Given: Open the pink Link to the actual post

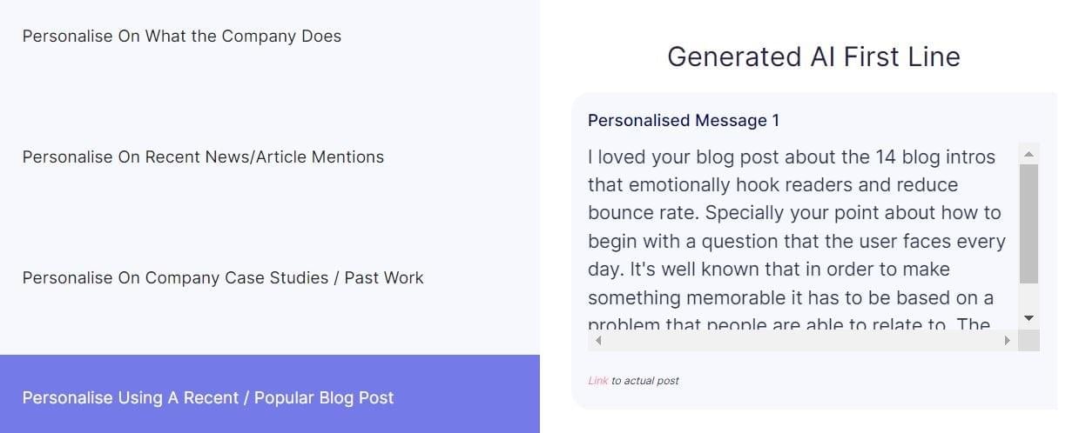Looking at the screenshot, I should (x=597, y=381).
